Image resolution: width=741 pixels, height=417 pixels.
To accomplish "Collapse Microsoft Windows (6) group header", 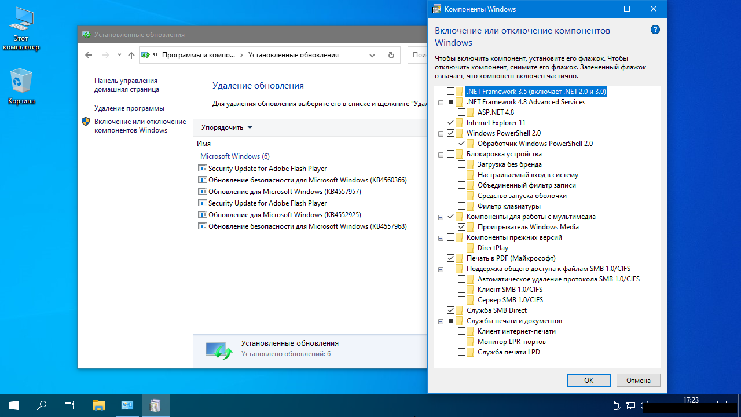I will tap(234, 156).
